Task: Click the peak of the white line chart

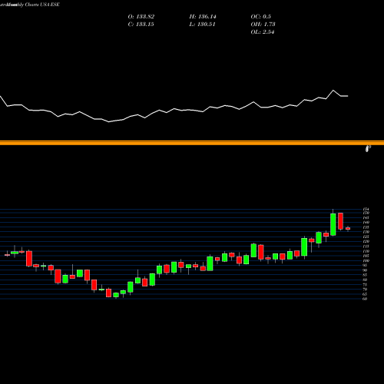Action: click(x=333, y=91)
